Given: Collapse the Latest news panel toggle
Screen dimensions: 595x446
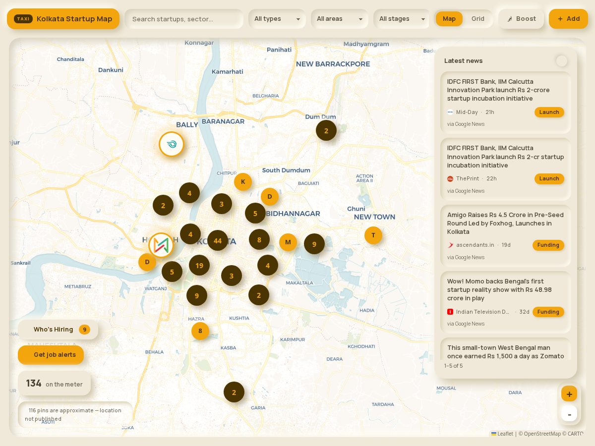Looking at the screenshot, I should click(561, 61).
